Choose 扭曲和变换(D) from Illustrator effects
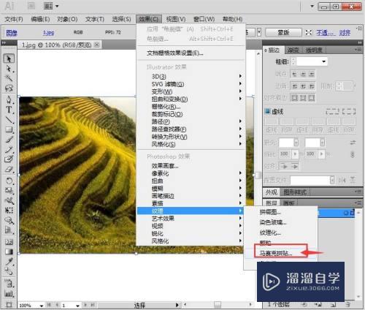Image resolution: width=365 pixels, height=310 pixels. (191, 99)
